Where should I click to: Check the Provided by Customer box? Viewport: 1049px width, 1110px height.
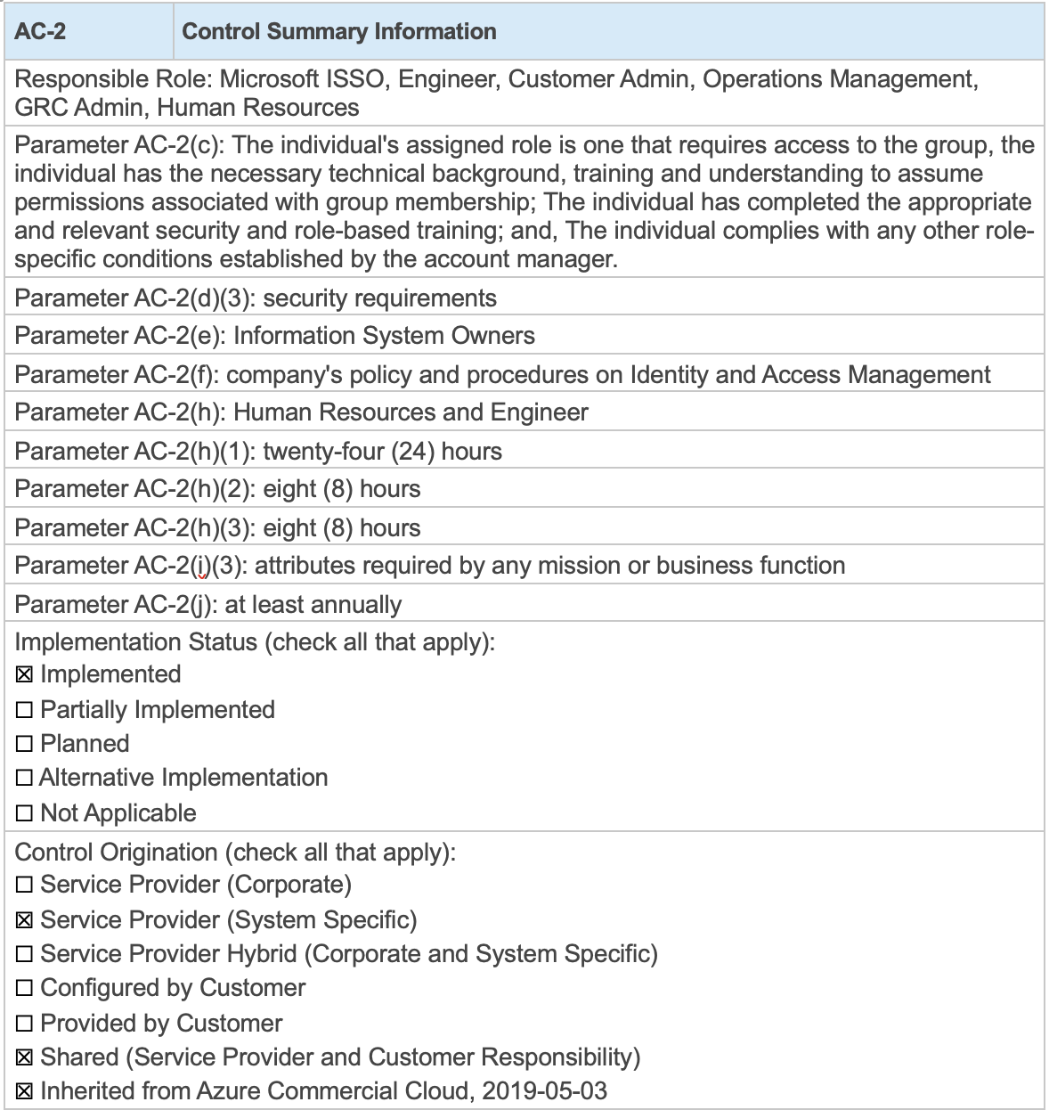pyautogui.click(x=25, y=1024)
